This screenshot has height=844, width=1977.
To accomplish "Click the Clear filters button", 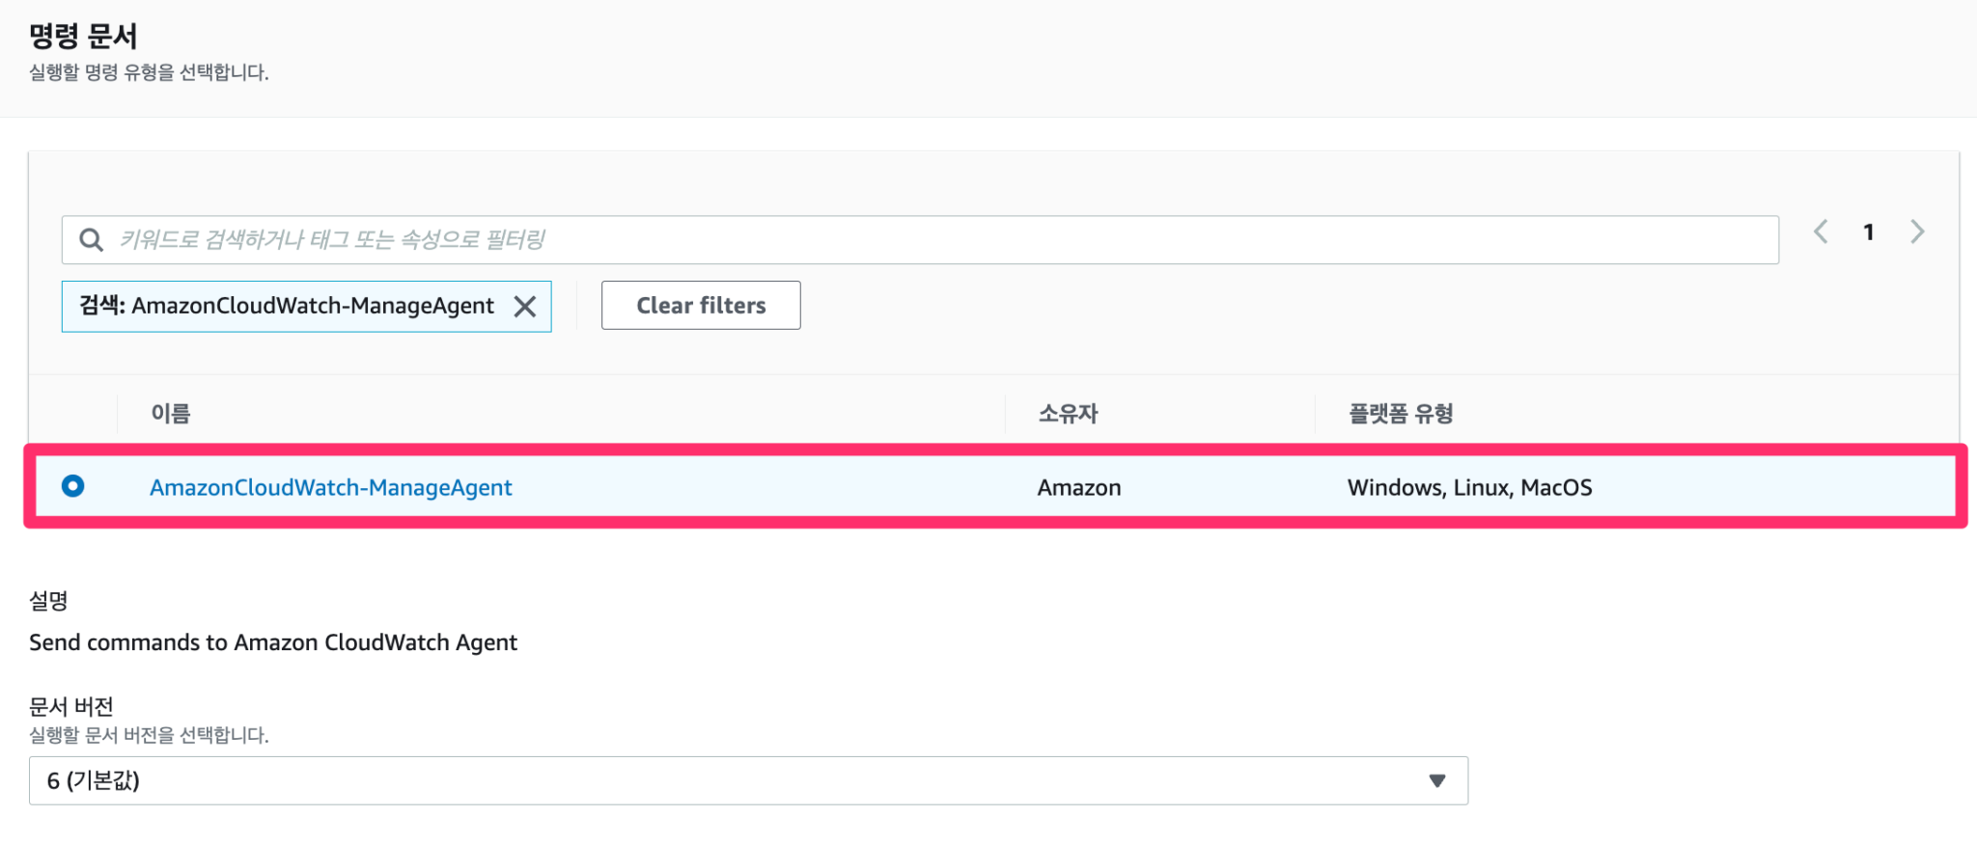I will coord(701,305).
